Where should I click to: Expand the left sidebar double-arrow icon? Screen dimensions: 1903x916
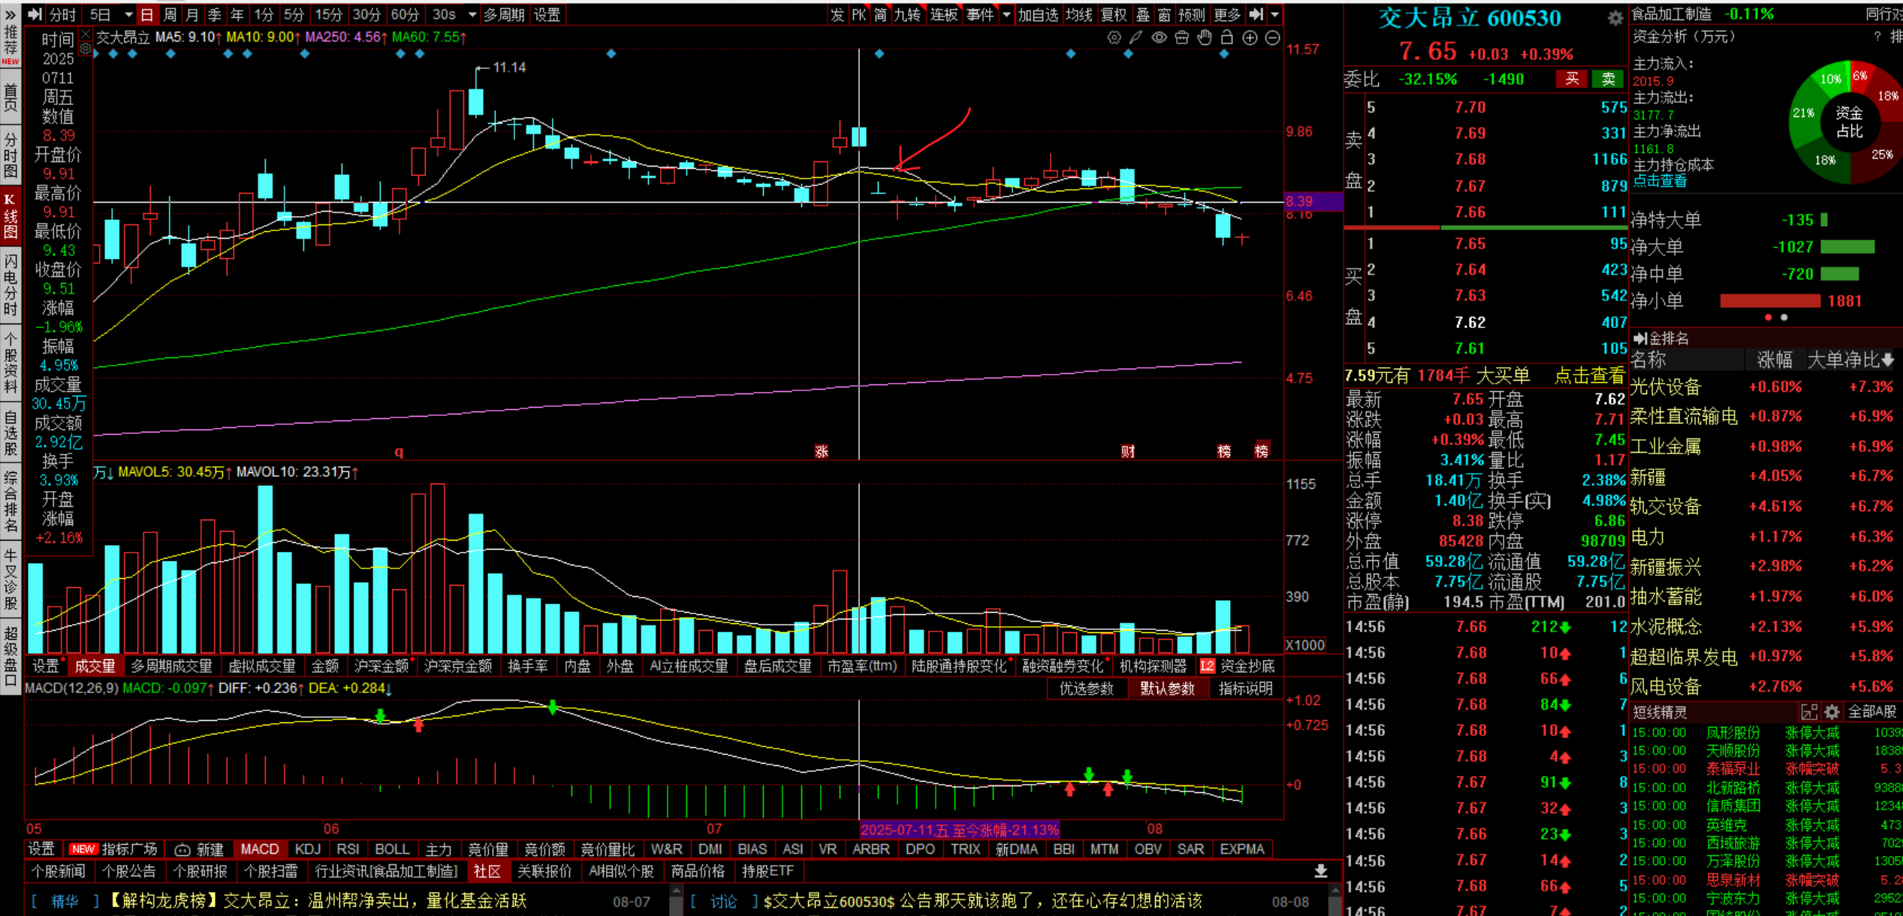pyautogui.click(x=11, y=14)
